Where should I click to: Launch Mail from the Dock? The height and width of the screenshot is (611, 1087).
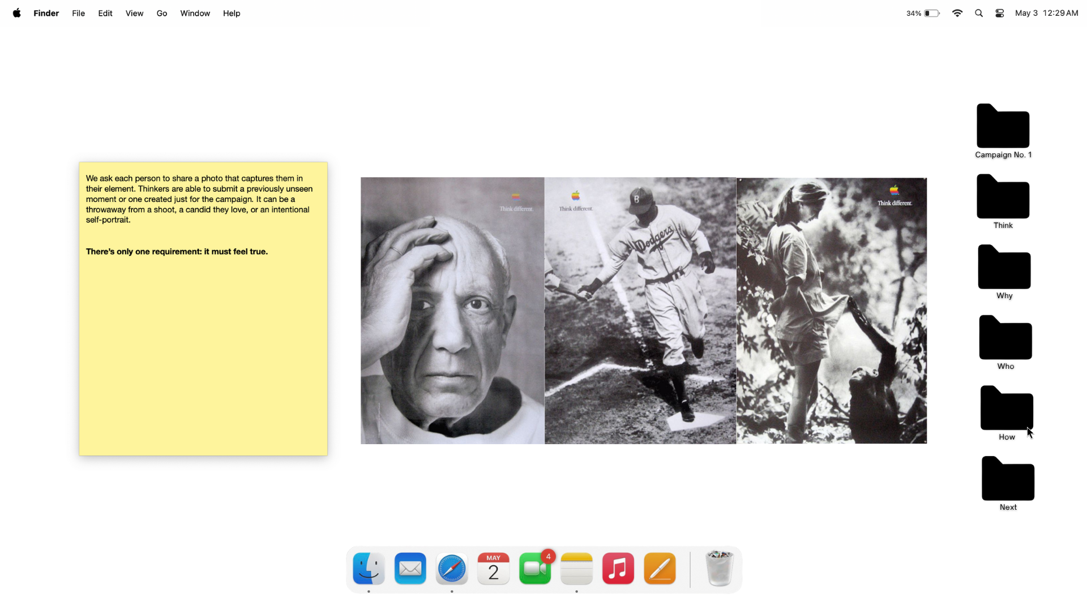(x=410, y=569)
